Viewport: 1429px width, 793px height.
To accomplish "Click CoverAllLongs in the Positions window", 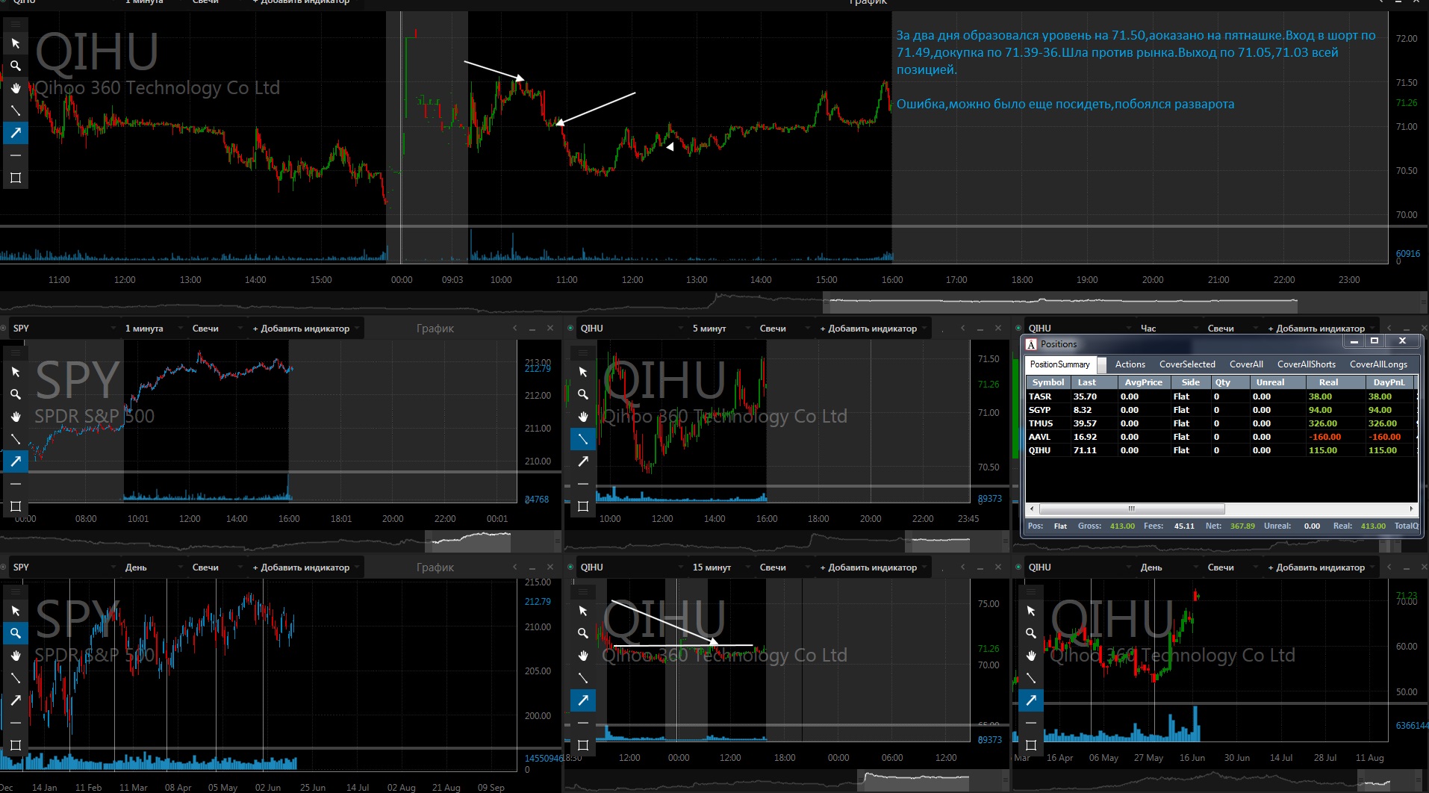I will click(x=1378, y=364).
